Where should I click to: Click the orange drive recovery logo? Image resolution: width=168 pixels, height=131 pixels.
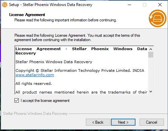click(x=157, y=18)
